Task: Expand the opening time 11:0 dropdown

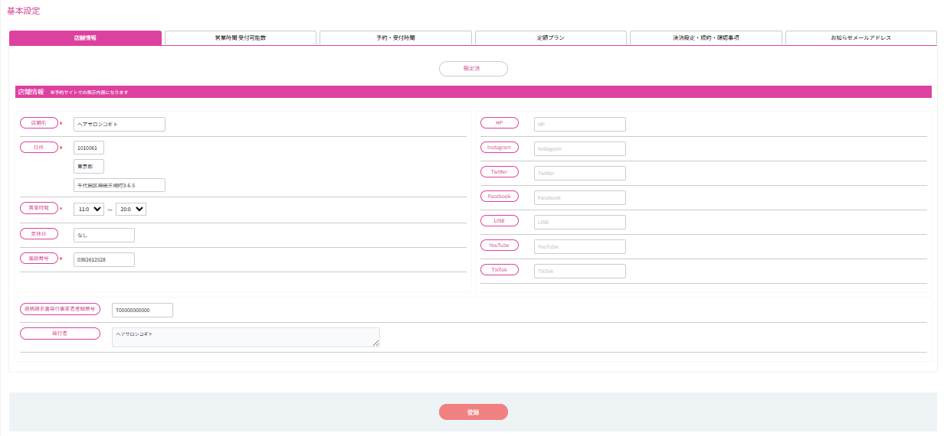Action: (89, 209)
